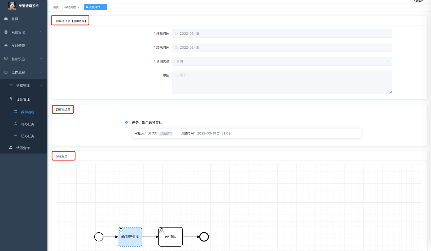Select the HR 审批 task node
Image resolution: width=431 pixels, height=251 pixels.
(x=170, y=237)
